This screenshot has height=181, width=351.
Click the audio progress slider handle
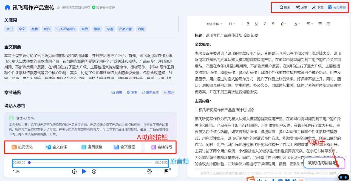pos(29,162)
